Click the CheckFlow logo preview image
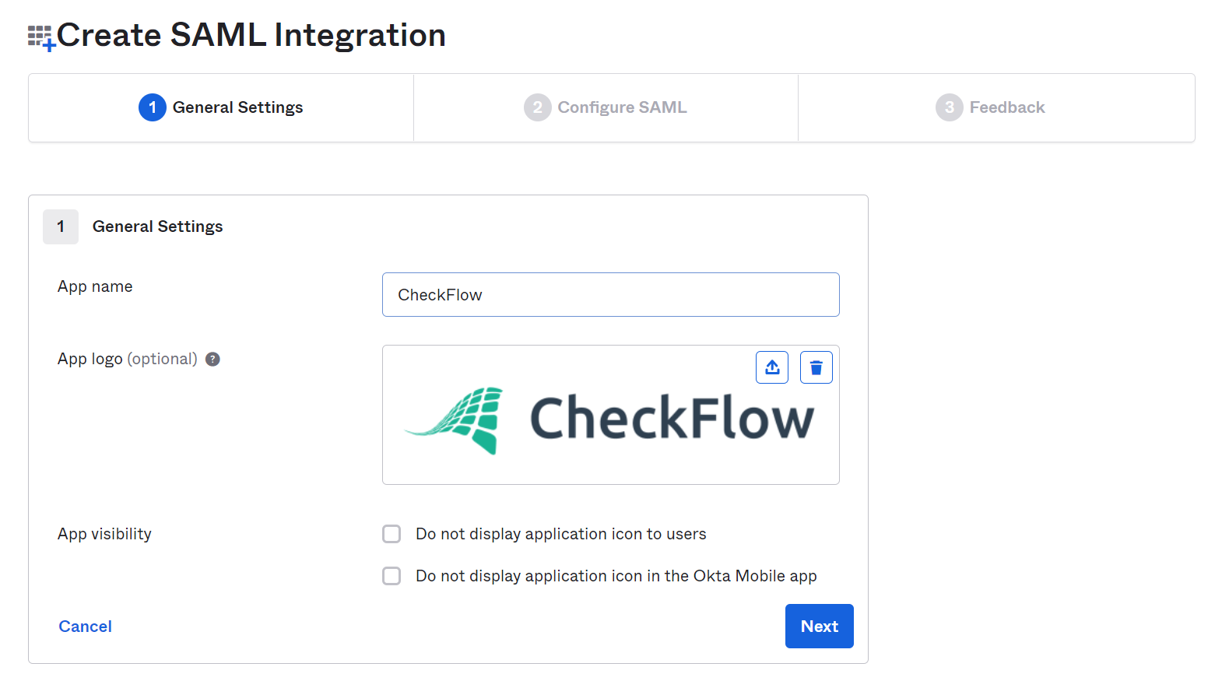 609,420
